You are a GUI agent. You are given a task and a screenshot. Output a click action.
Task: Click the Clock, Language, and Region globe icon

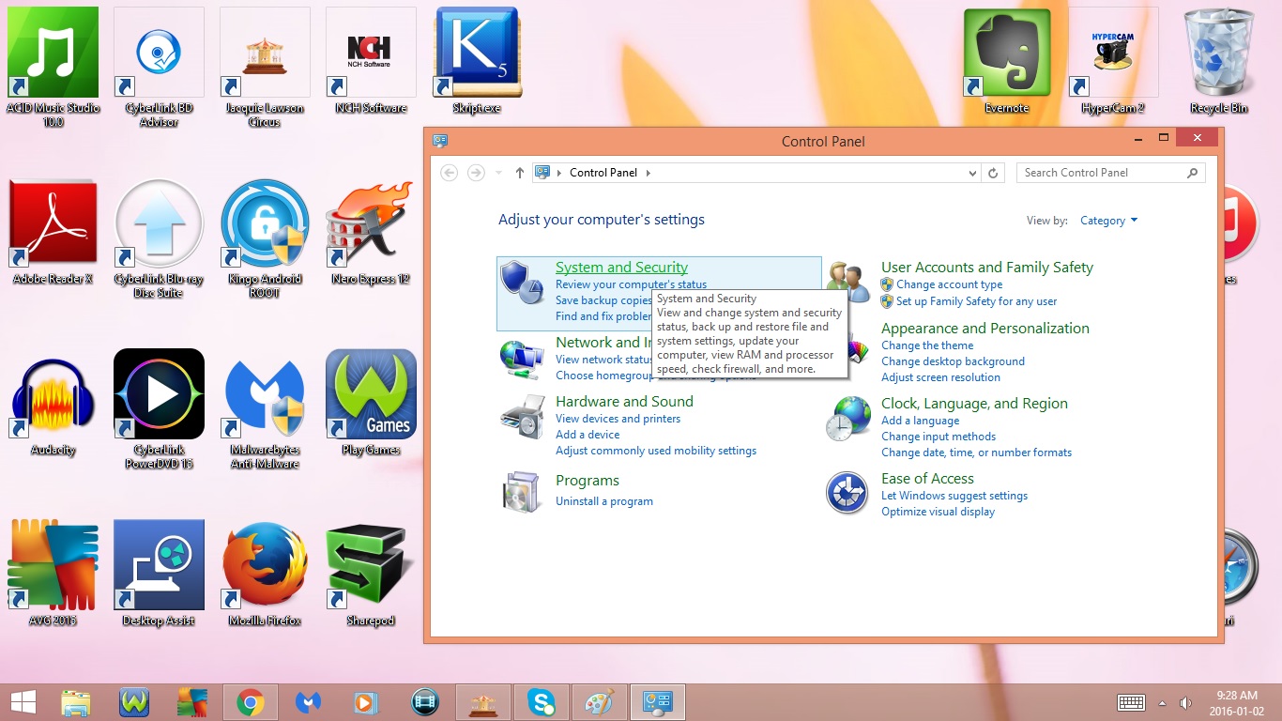[x=847, y=418]
